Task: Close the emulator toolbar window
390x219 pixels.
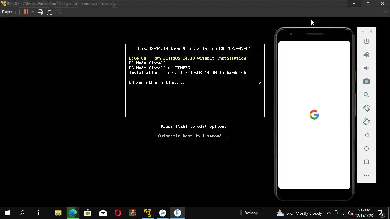Action: 371,31
